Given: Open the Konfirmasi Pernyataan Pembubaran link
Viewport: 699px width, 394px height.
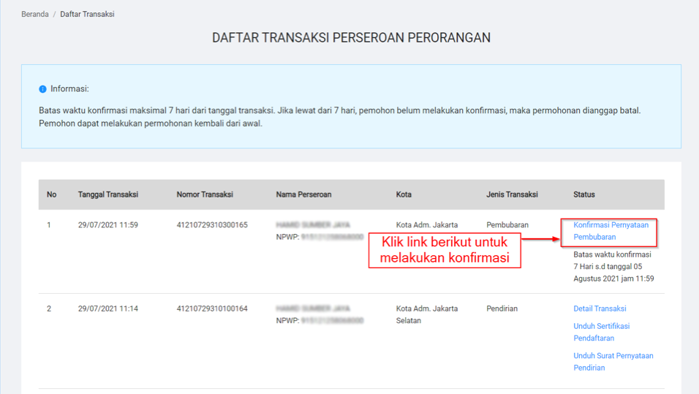Looking at the screenshot, I should click(x=610, y=231).
